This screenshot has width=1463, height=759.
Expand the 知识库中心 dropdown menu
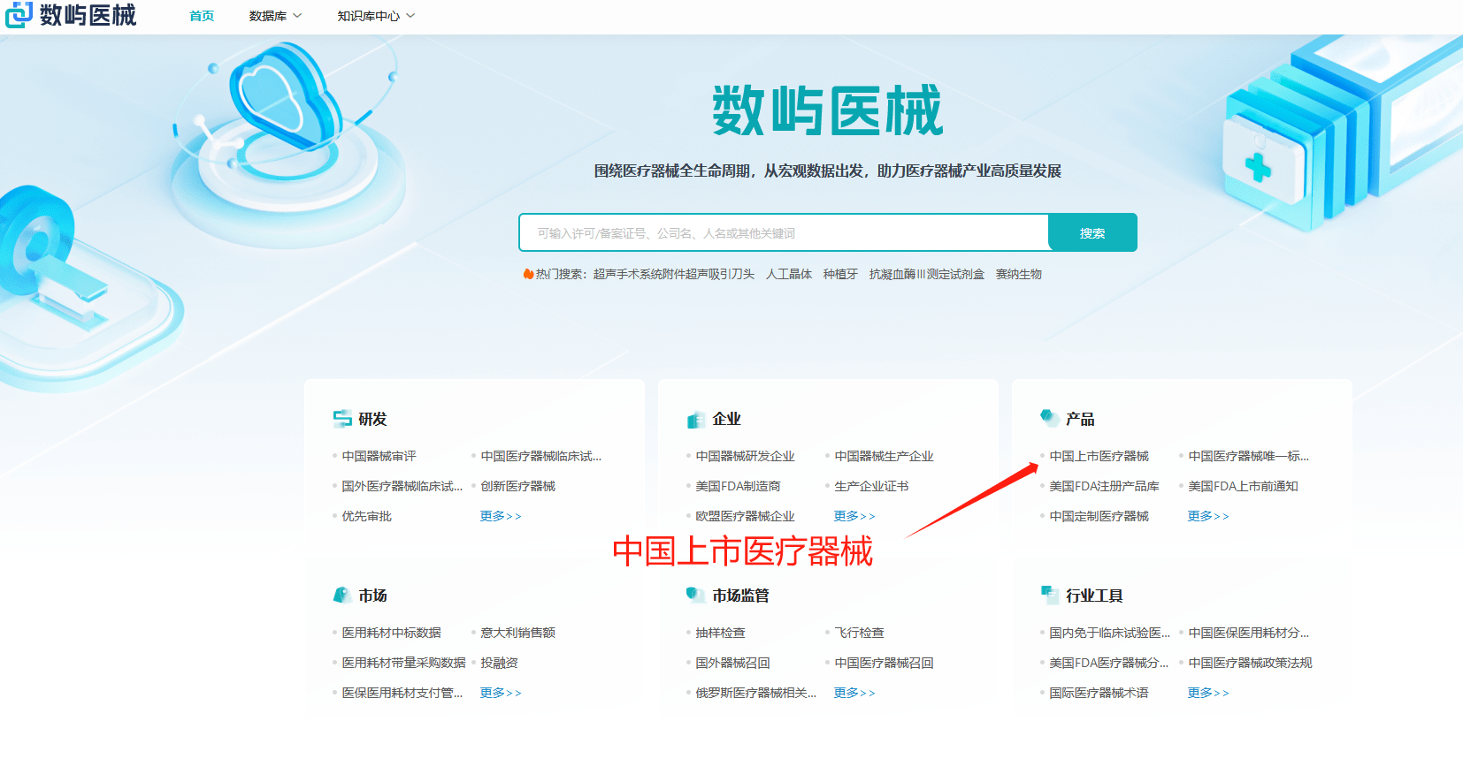pos(376,16)
